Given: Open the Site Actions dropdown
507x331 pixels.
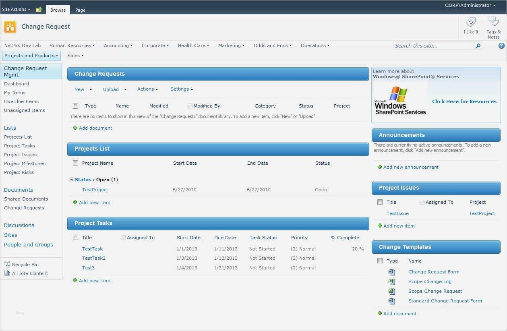Looking at the screenshot, I should [16, 9].
